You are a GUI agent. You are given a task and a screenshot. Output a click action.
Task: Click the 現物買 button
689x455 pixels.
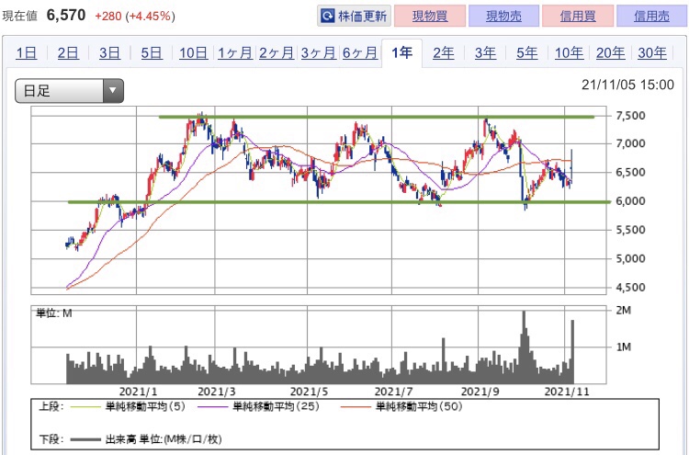tap(430, 17)
